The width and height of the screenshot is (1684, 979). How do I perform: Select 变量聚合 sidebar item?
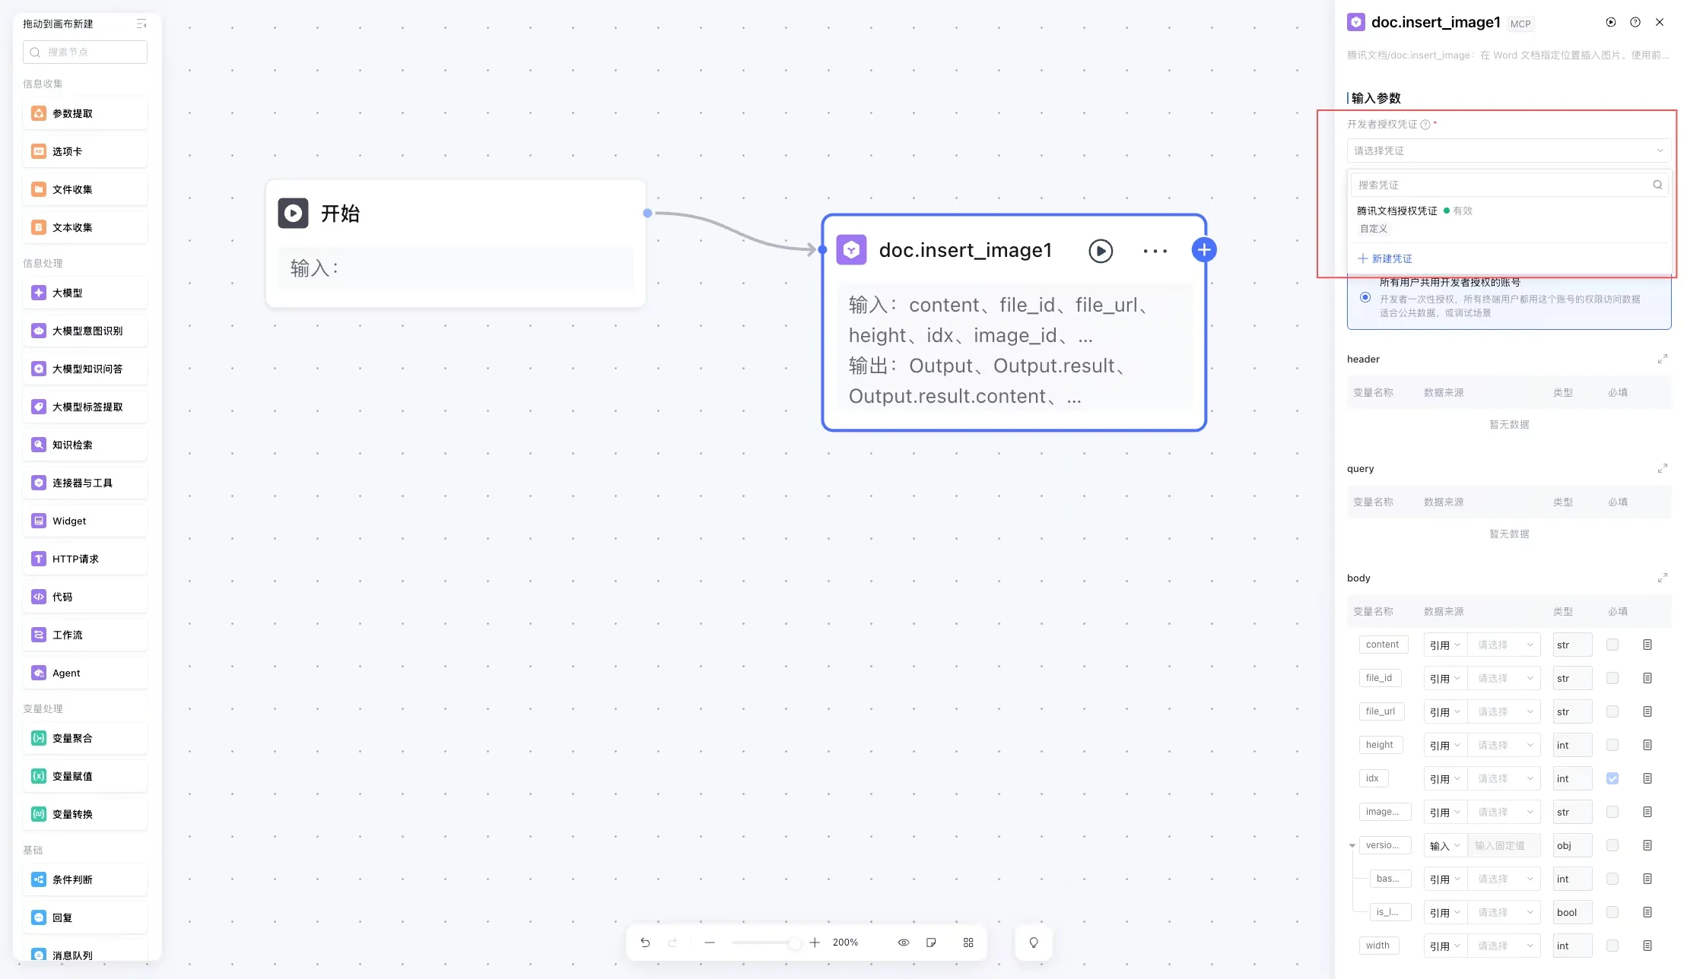(x=85, y=738)
